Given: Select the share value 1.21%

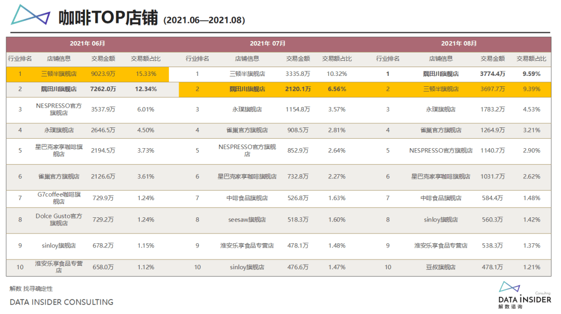Looking at the screenshot, I should pyautogui.click(x=531, y=267).
